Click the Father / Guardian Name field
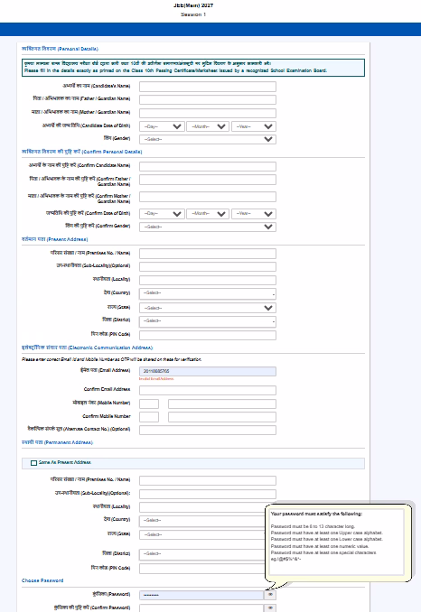The height and width of the screenshot is (612, 421). [208, 99]
